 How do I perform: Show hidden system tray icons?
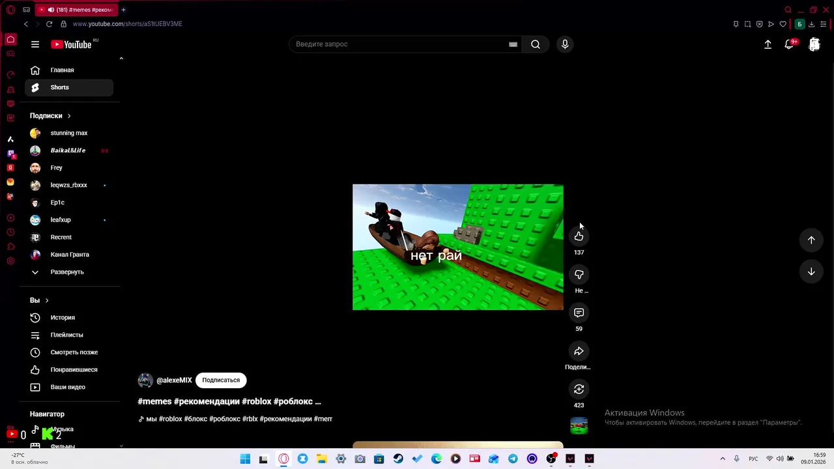click(x=723, y=459)
